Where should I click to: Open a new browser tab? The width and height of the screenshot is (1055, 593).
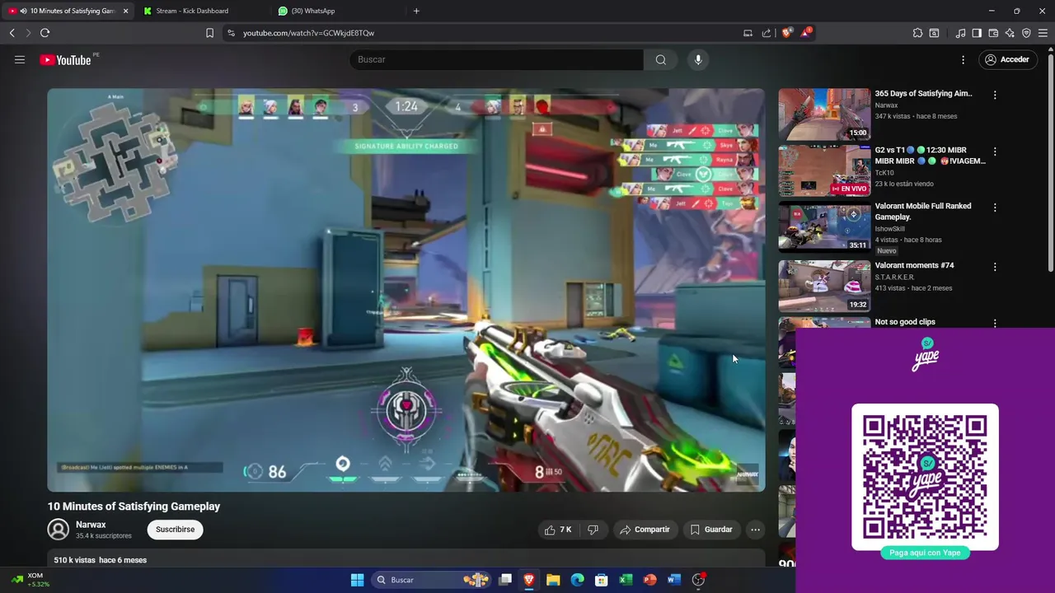416,11
